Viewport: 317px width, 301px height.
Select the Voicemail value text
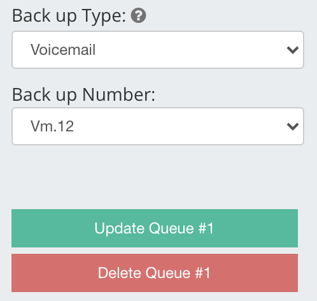click(63, 50)
